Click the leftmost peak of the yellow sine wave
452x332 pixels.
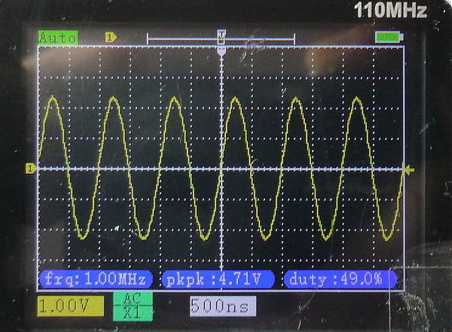53,99
